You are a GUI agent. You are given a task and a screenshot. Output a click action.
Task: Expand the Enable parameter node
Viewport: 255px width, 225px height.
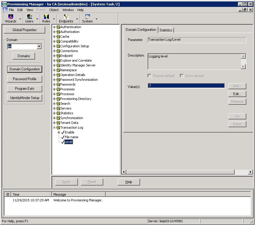[x=59, y=133]
